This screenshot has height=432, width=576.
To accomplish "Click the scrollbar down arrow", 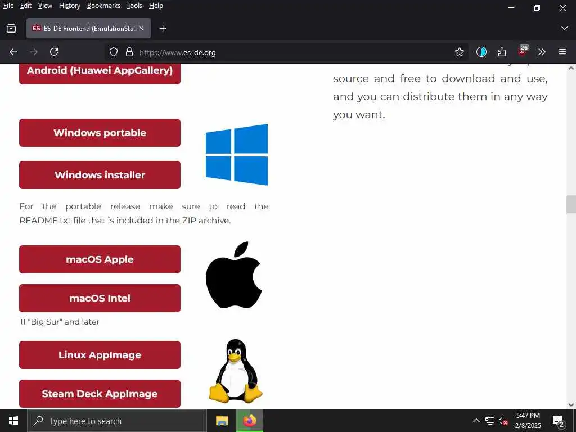I will point(571,405).
